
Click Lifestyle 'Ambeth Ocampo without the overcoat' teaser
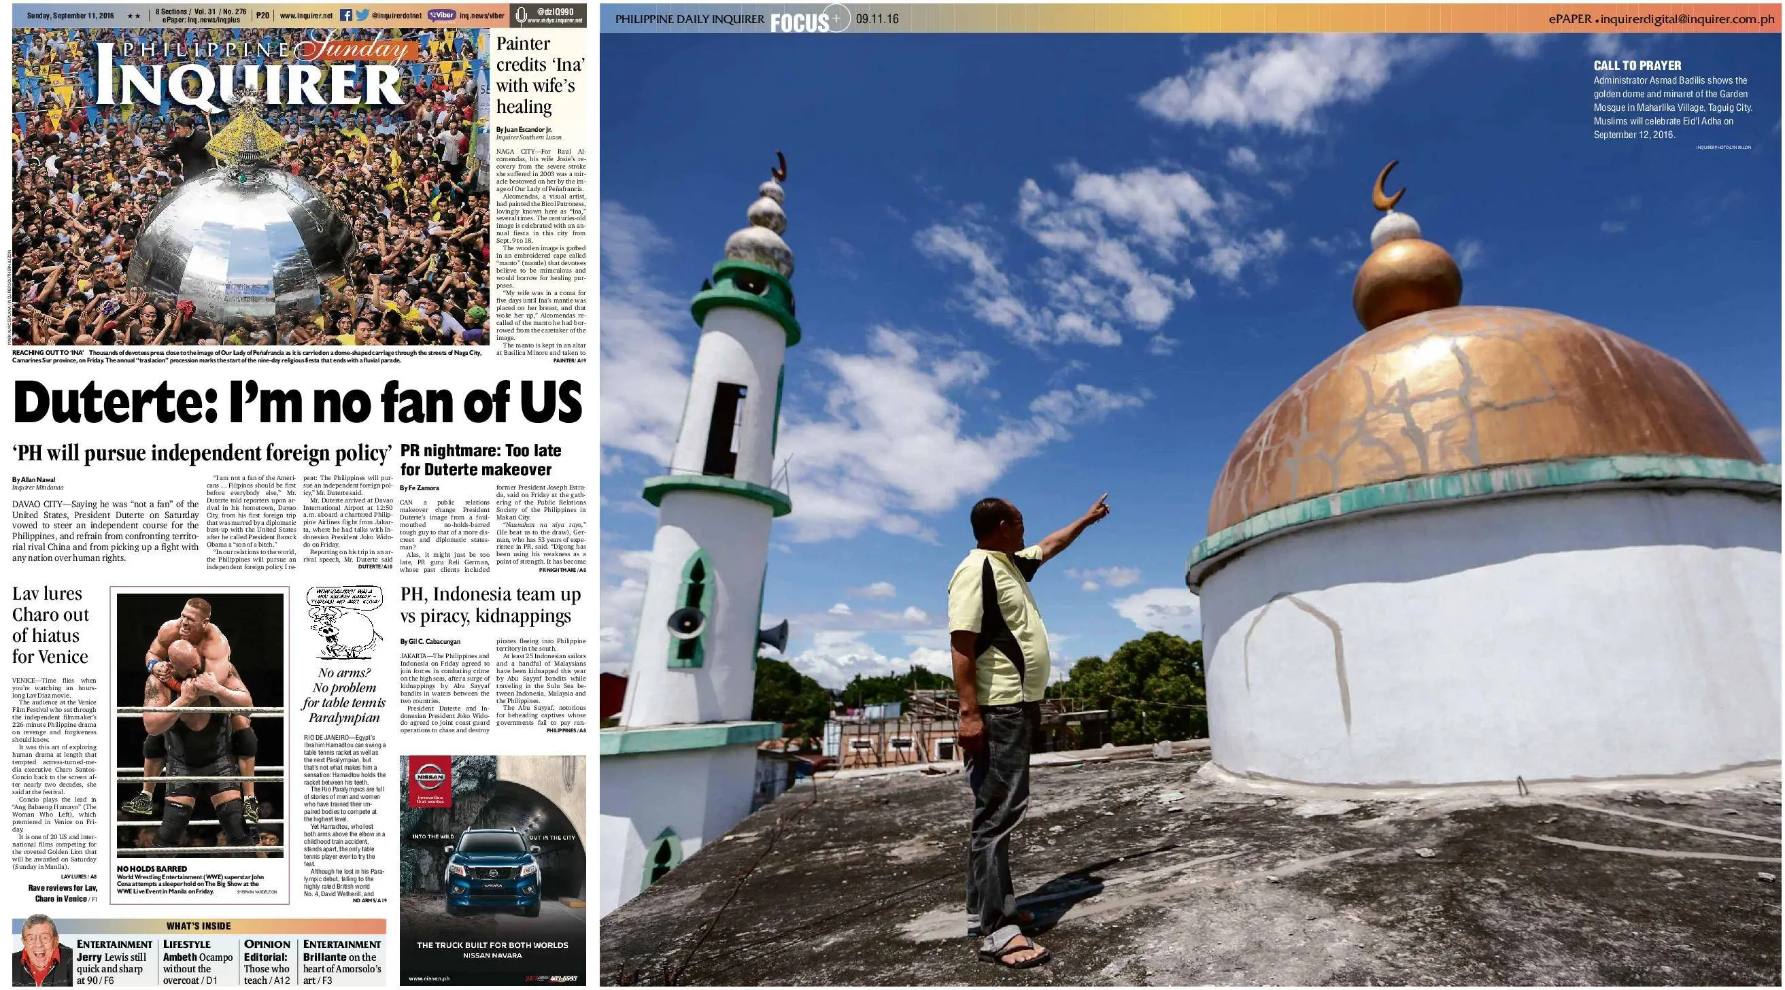click(x=198, y=962)
